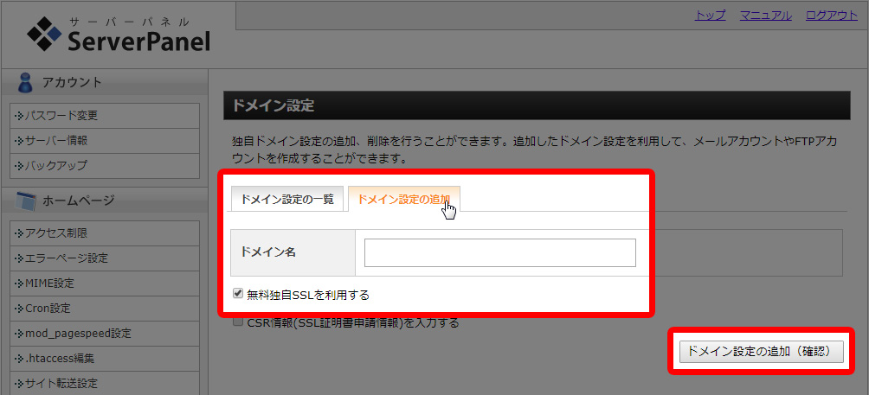Open Cron設定 in sidebar

[104, 309]
